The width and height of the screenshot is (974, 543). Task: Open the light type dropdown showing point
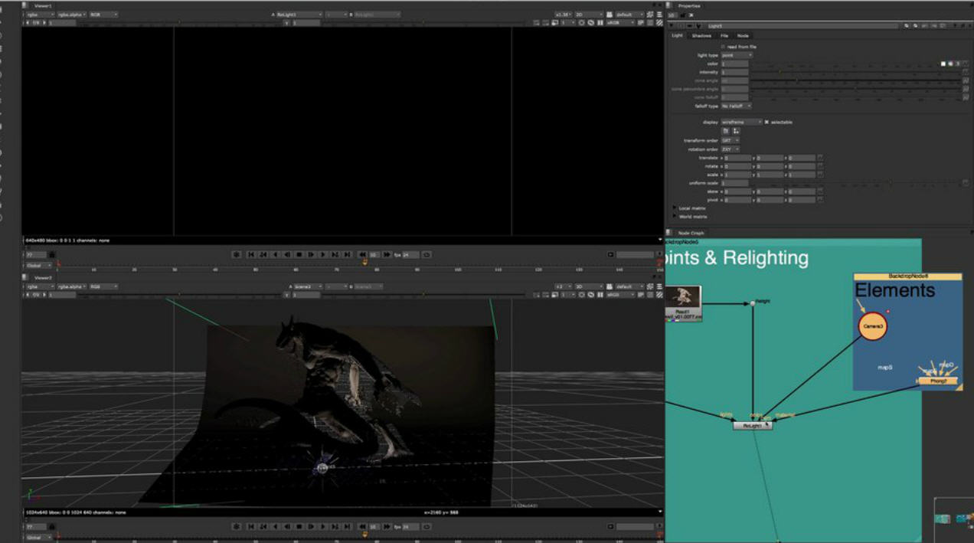[737, 54]
